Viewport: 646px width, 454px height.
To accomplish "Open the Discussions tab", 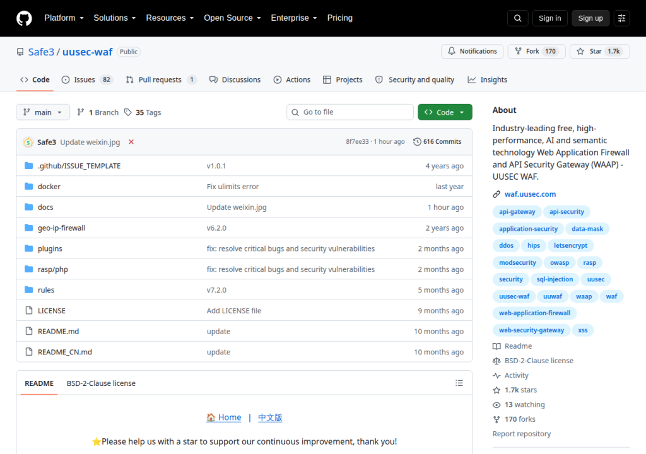I will pyautogui.click(x=235, y=79).
